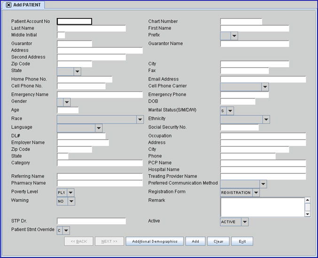Click the Employer Name field
Viewport: 318px width, 258px height.
[x=83, y=143]
